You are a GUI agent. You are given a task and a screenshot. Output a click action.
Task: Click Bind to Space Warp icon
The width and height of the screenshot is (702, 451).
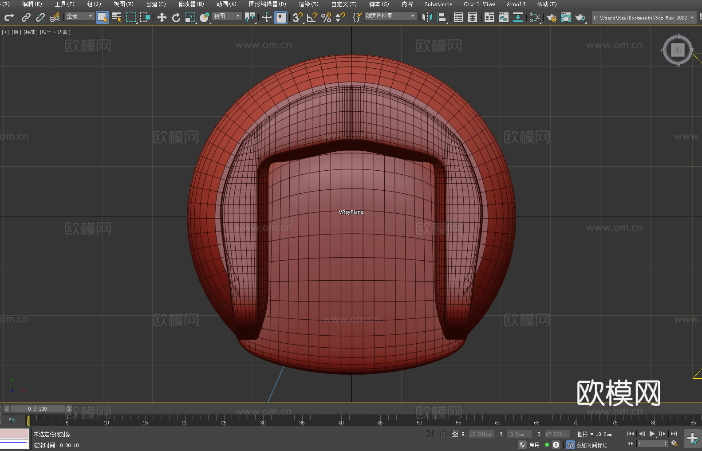[55, 17]
